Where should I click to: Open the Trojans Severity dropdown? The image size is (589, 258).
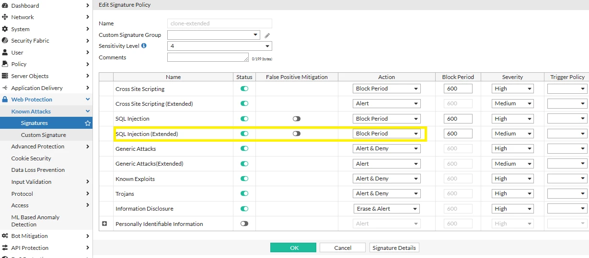pyautogui.click(x=513, y=193)
